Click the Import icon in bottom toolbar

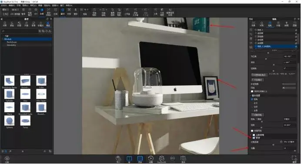click(x=118, y=159)
